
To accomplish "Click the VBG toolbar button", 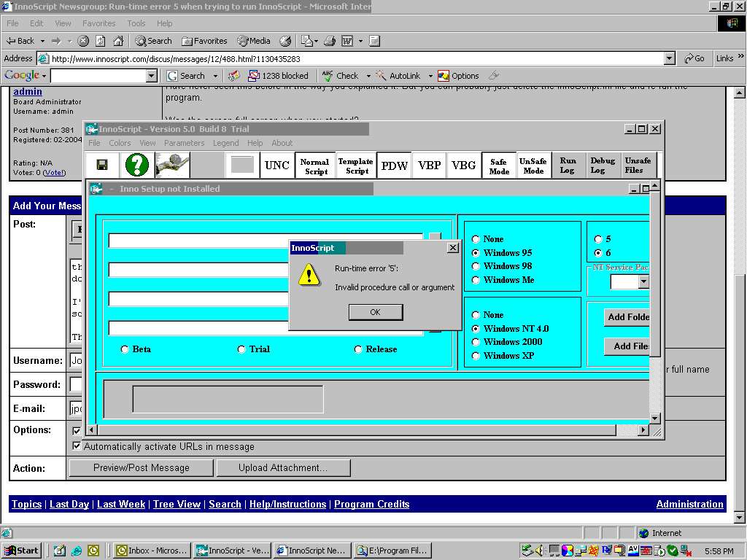I will tap(463, 166).
